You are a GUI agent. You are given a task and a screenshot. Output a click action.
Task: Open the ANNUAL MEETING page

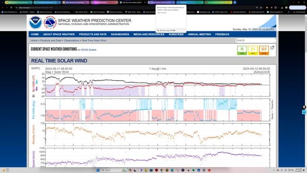(x=200, y=34)
